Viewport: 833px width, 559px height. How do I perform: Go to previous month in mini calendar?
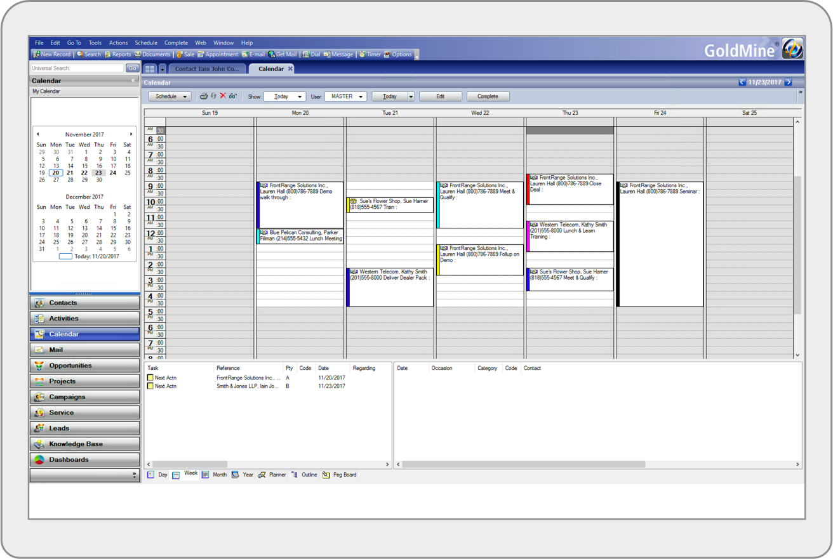click(x=38, y=135)
